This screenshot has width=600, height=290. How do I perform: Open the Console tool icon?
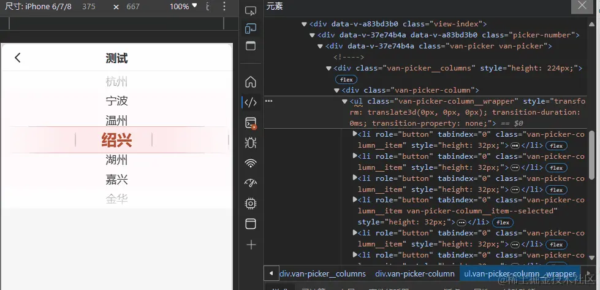point(250,123)
